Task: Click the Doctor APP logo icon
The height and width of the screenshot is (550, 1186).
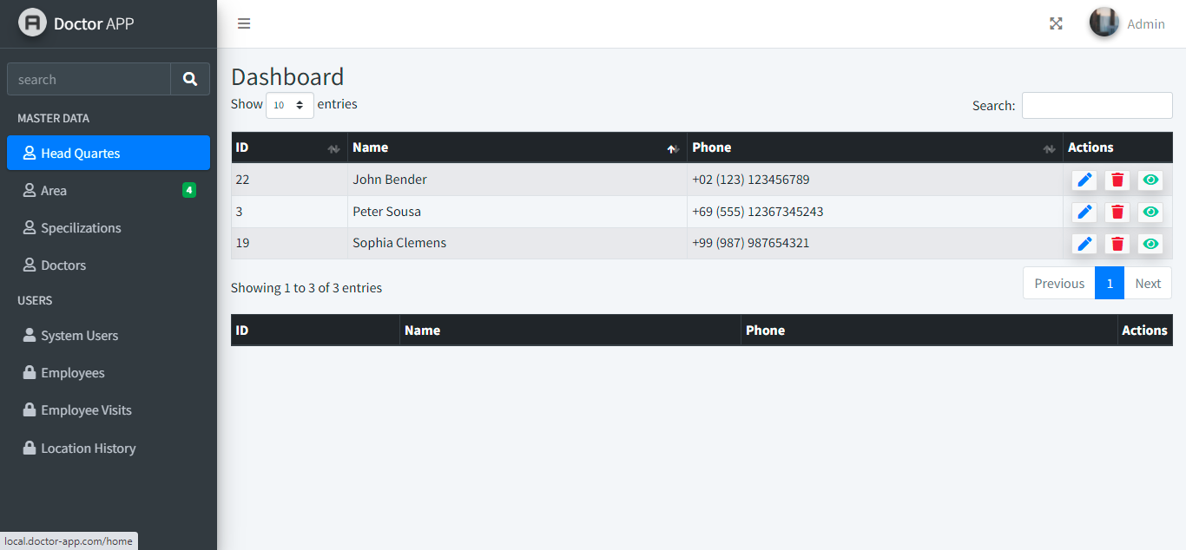Action: point(32,23)
